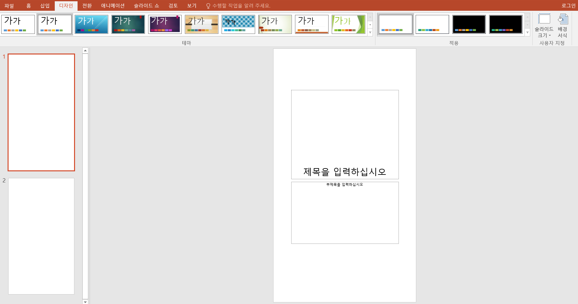Open the 파일 menu
Screen dimensions: 578x304
pos(9,6)
